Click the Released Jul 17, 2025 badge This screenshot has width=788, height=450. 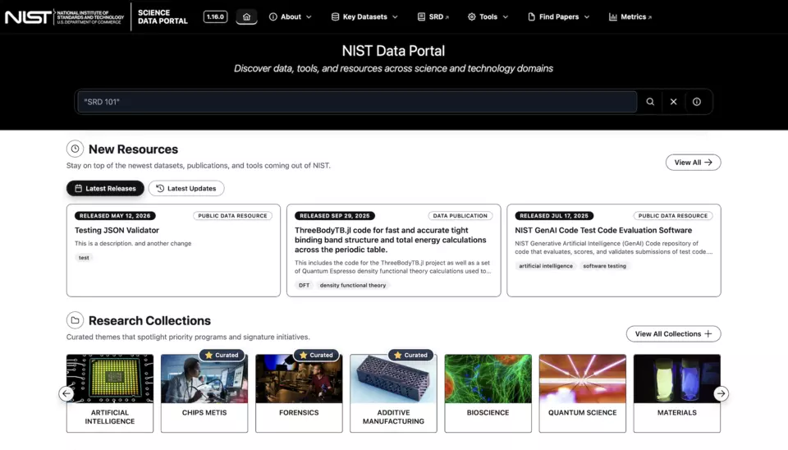pyautogui.click(x=554, y=216)
